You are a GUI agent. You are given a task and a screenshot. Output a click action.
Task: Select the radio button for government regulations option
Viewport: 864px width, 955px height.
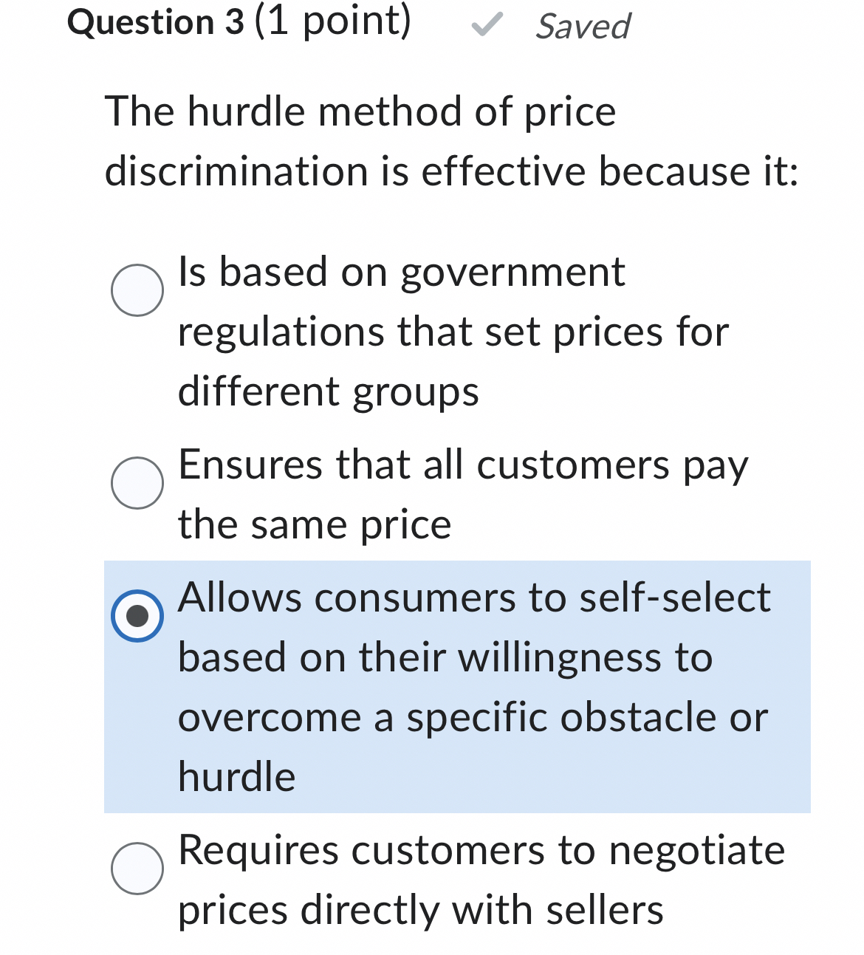[x=139, y=289]
